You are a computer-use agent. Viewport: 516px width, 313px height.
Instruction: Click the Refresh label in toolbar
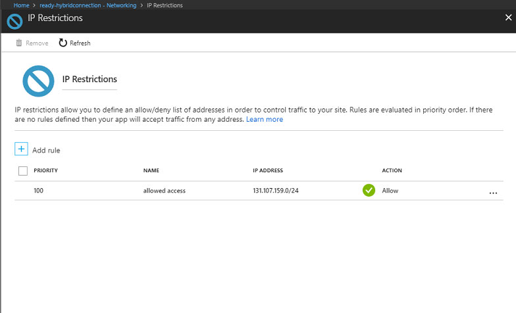(x=80, y=43)
